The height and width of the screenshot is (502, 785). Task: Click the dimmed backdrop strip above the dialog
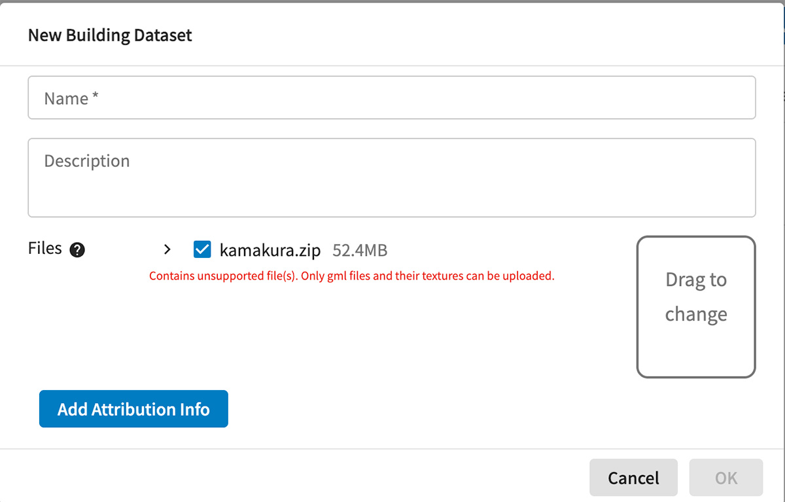(392, 1)
